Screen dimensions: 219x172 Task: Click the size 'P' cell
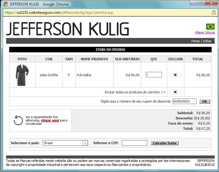click(x=69, y=75)
